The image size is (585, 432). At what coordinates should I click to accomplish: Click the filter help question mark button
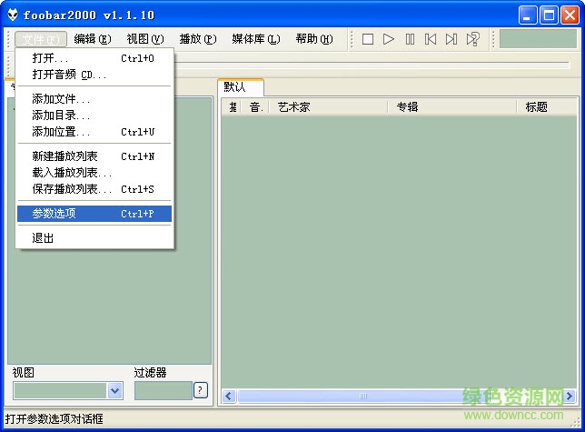coord(201,390)
